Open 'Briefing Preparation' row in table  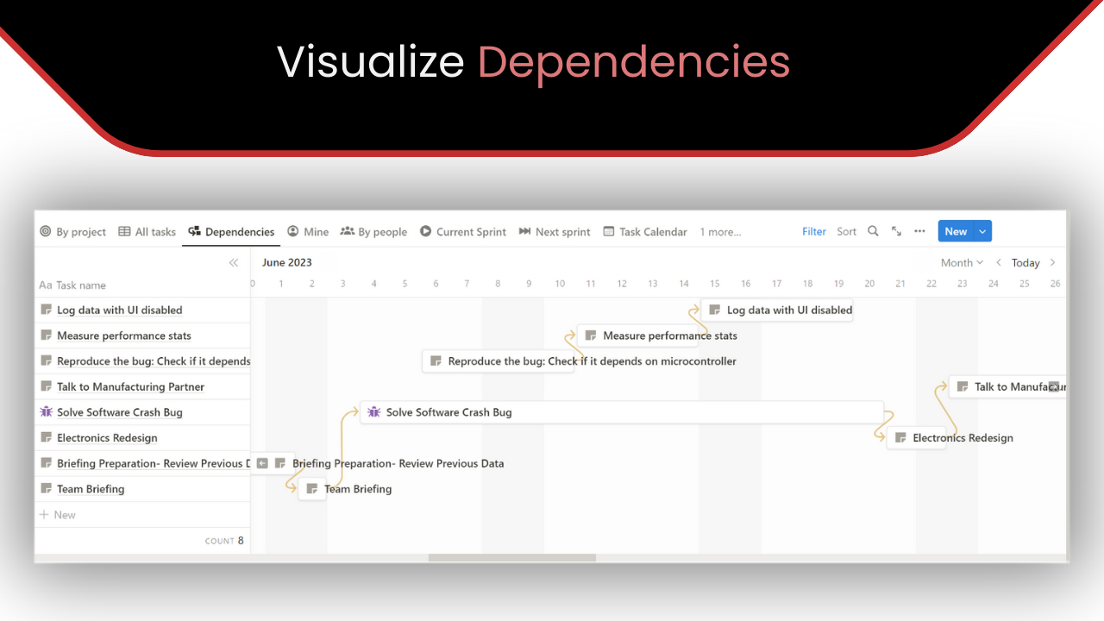tap(142, 463)
